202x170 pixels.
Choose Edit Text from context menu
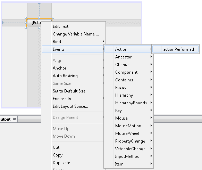[74, 26]
